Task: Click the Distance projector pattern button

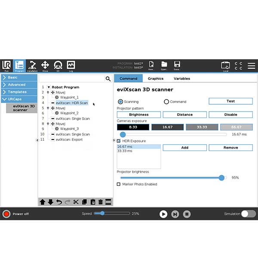Action: pos(185,115)
